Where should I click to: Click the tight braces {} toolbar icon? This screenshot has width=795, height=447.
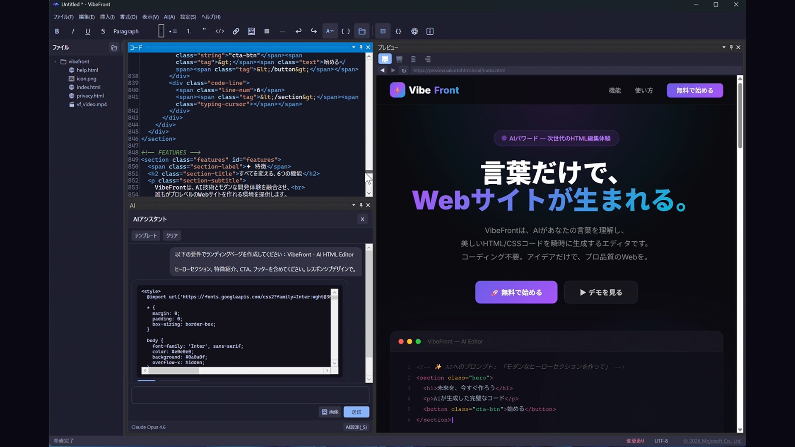(x=398, y=31)
